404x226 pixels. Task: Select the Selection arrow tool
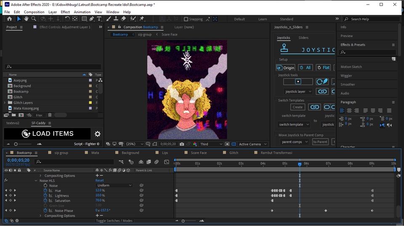tap(19, 19)
